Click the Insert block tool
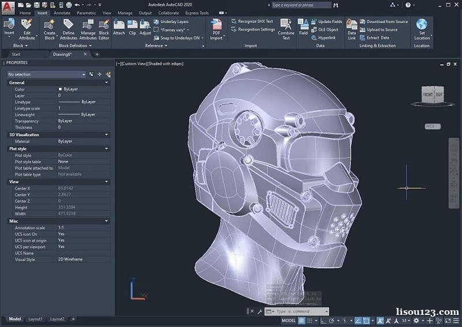 9,27
